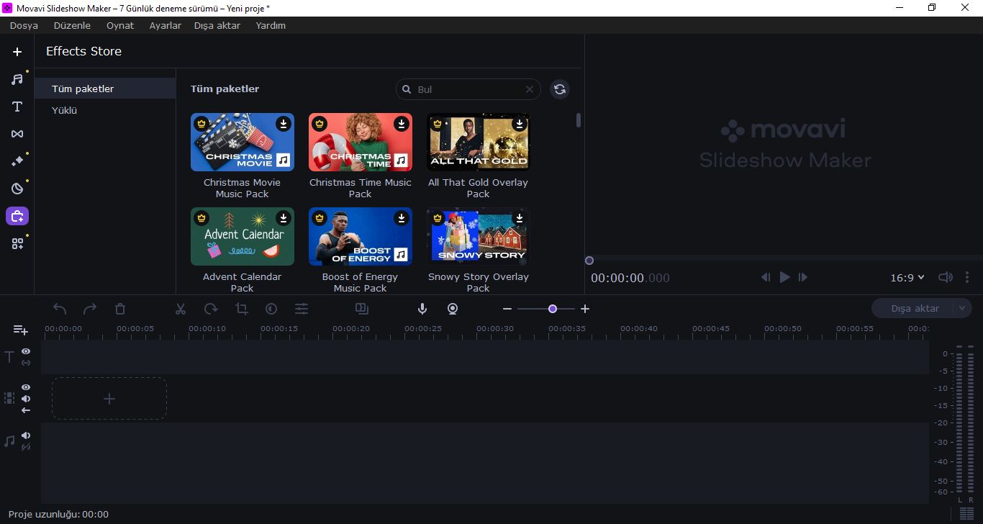Open the transition wizard icon
This screenshot has width=983, height=524.
362,309
